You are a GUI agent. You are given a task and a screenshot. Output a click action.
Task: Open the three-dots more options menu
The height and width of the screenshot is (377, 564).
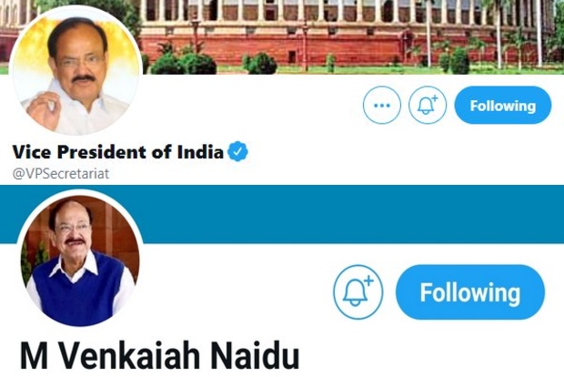click(x=382, y=105)
